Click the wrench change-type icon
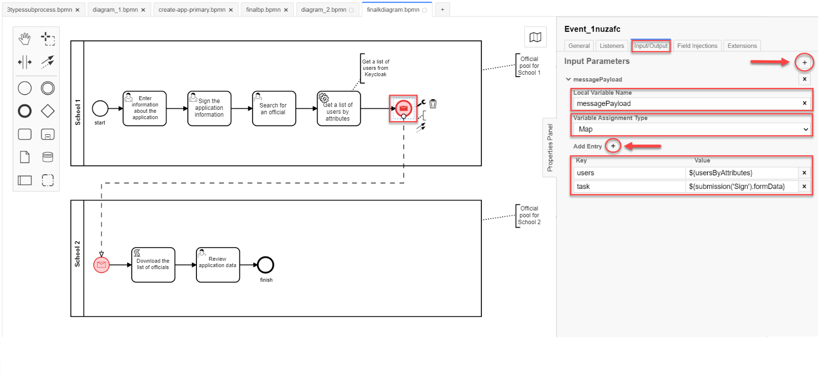Image resolution: width=822 pixels, height=377 pixels. [421, 103]
